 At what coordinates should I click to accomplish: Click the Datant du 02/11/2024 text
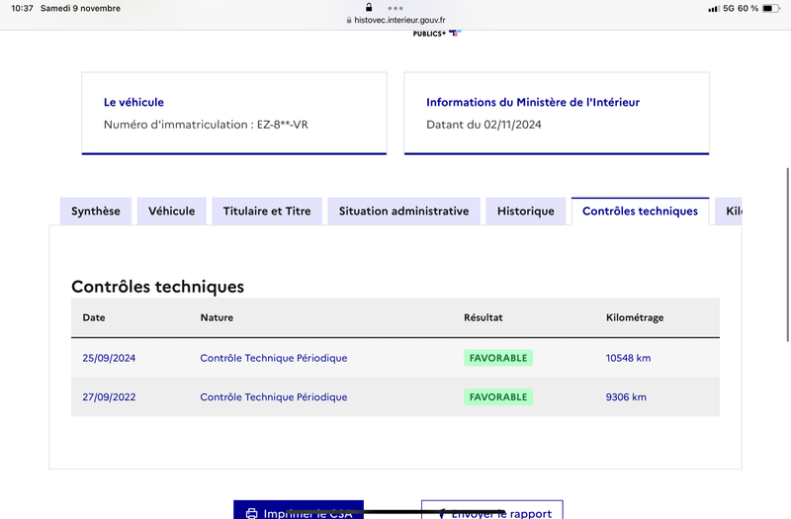(483, 125)
